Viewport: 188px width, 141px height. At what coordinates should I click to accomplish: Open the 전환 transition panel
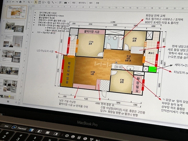click(97, 3)
